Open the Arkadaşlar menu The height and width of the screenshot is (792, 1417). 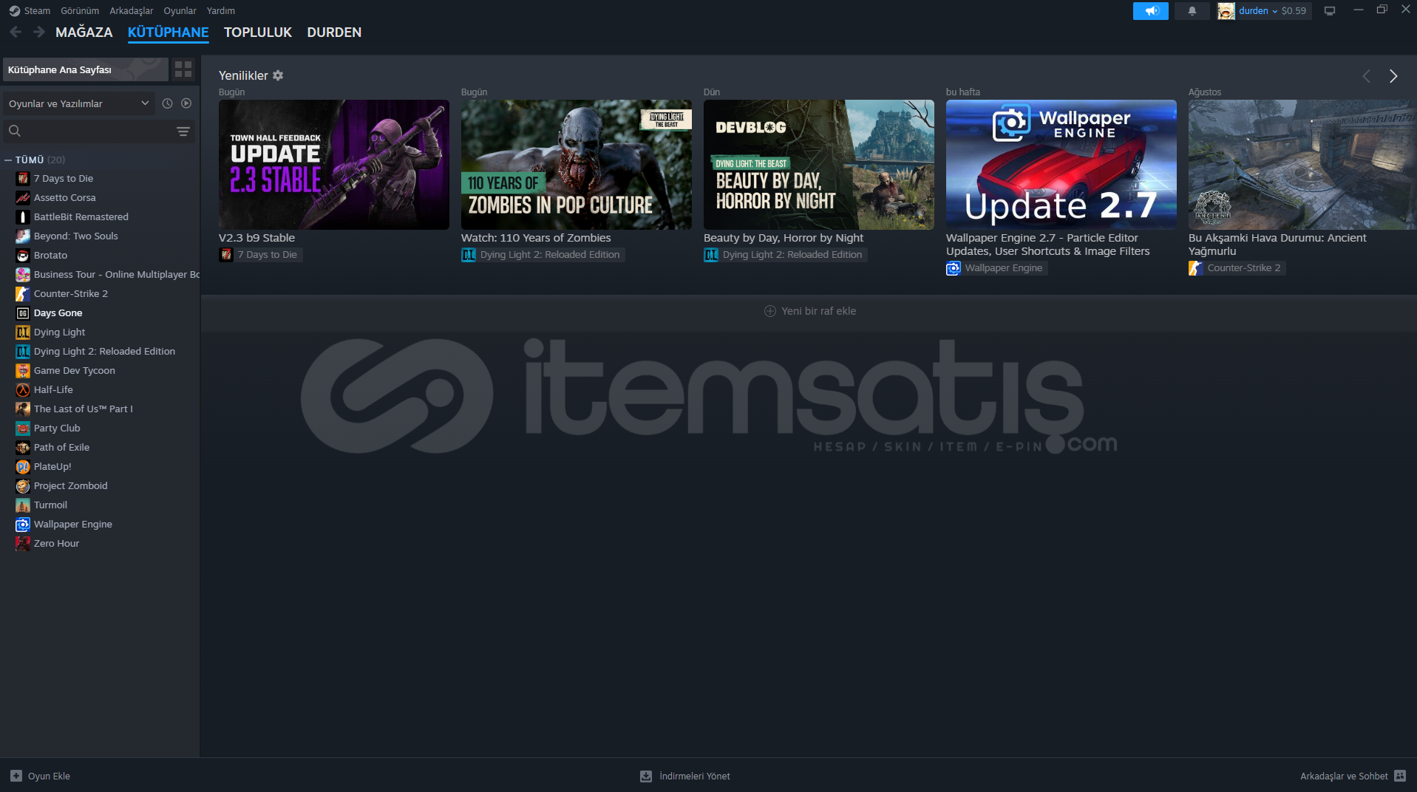pyautogui.click(x=132, y=10)
